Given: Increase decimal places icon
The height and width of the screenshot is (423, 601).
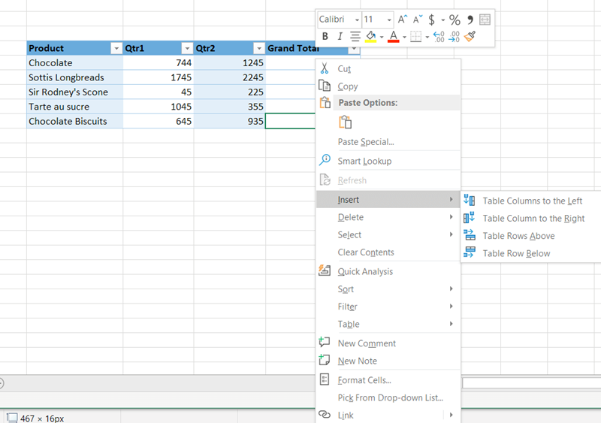Looking at the screenshot, I should [439, 36].
